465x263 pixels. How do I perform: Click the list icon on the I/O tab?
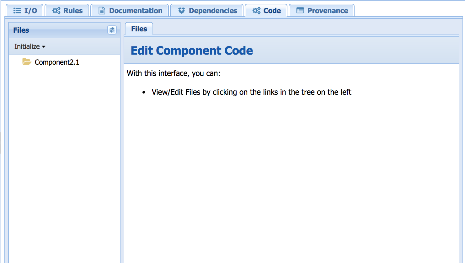(x=17, y=11)
